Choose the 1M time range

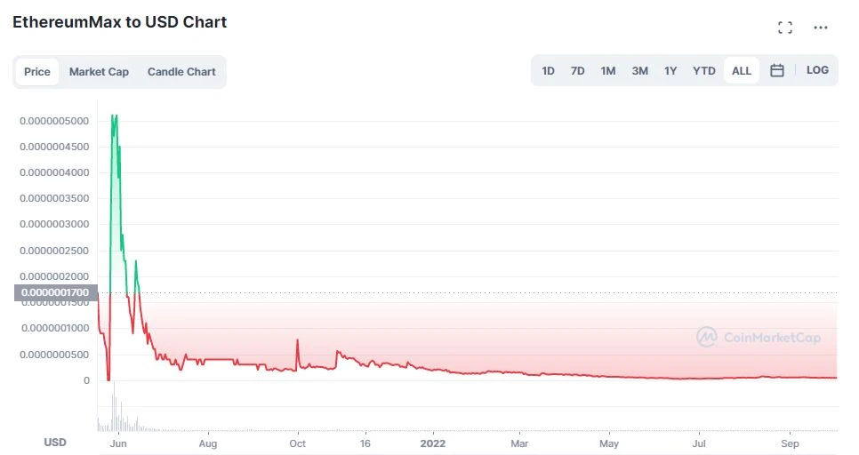tap(608, 70)
